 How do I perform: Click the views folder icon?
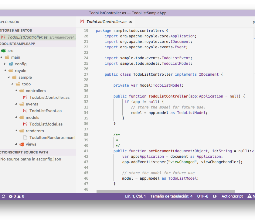(x=22, y=144)
